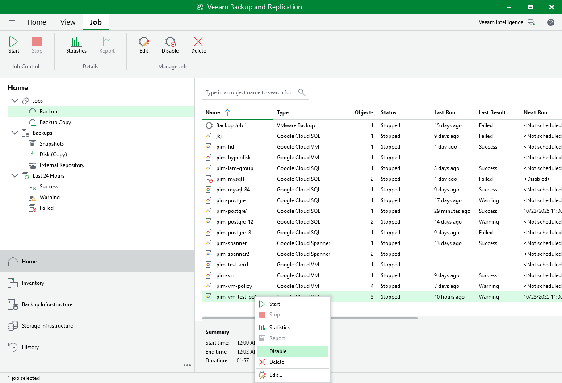Collapse the Backups tree node
The width and height of the screenshot is (562, 383).
tap(15, 133)
